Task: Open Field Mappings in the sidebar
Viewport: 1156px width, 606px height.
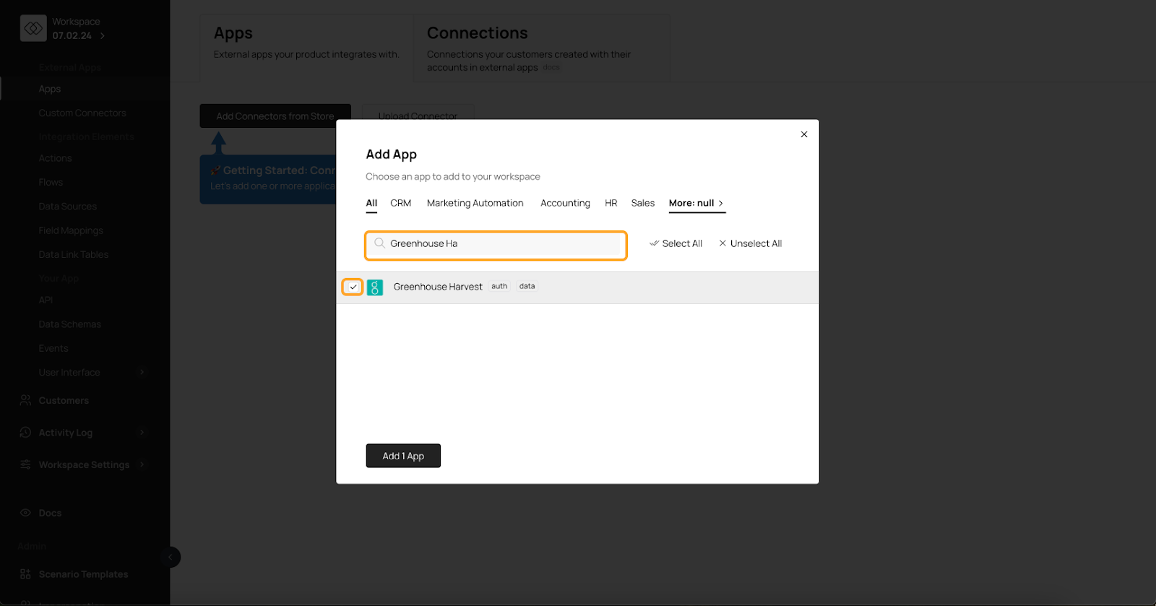Action: pyautogui.click(x=71, y=230)
